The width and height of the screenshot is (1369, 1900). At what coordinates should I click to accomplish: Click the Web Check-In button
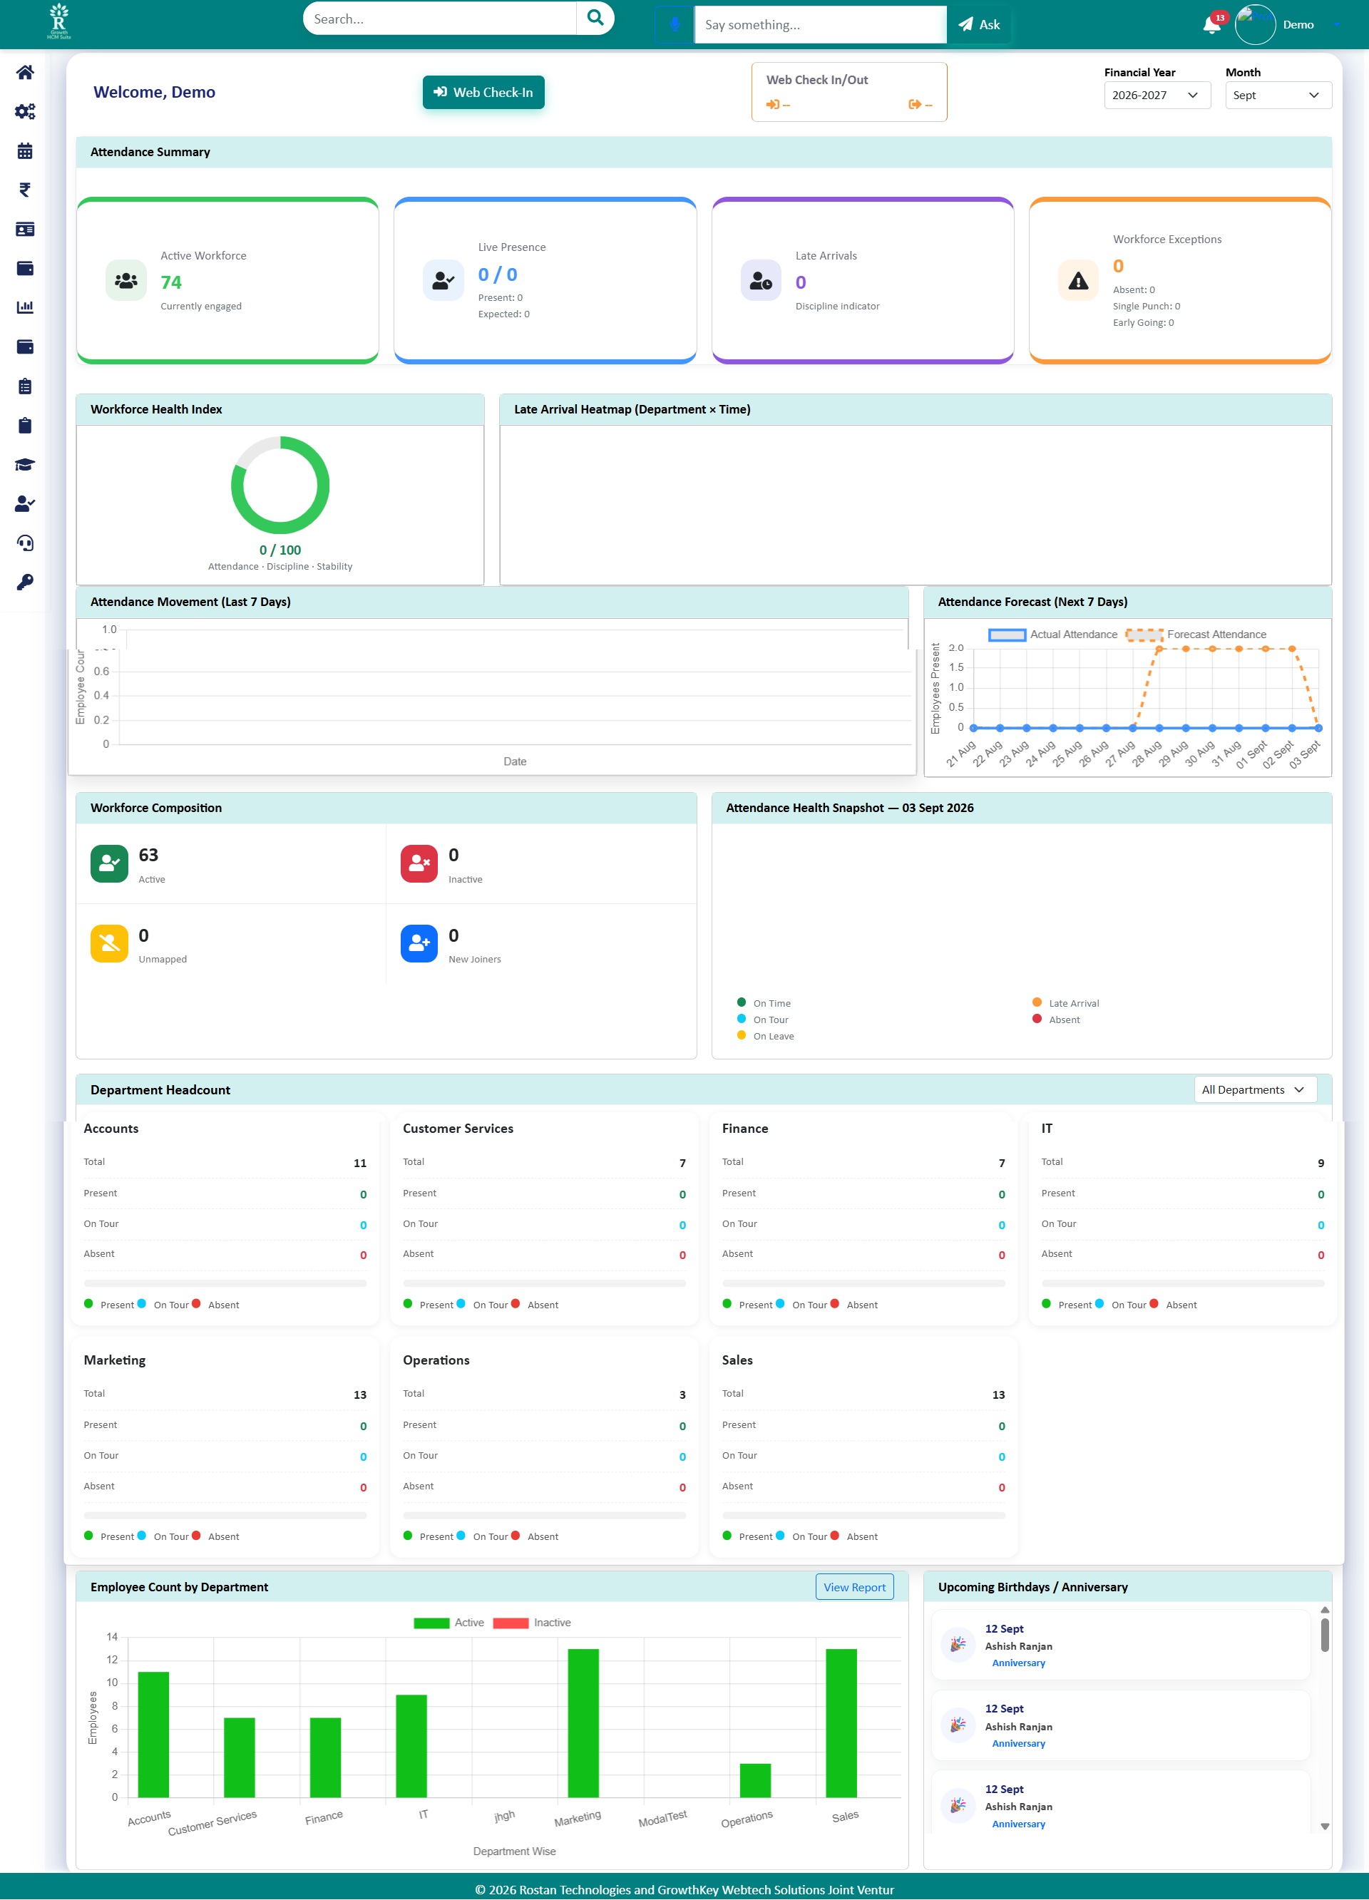[483, 92]
